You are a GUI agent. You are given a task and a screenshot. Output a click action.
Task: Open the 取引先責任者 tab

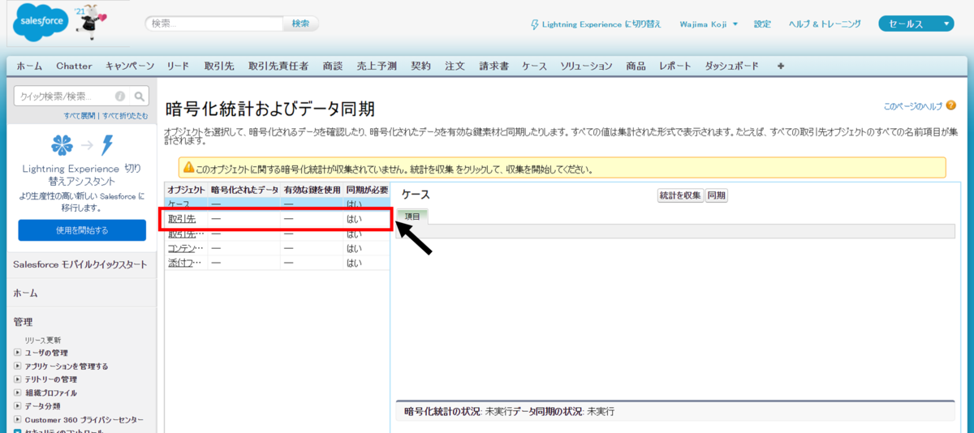(278, 66)
